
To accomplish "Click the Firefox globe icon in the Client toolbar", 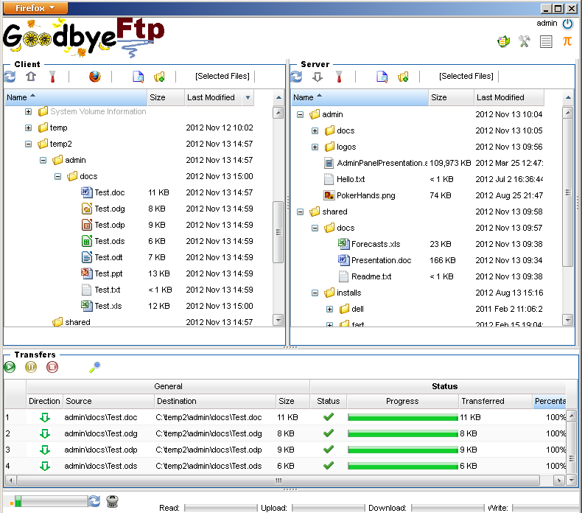I will coord(94,77).
